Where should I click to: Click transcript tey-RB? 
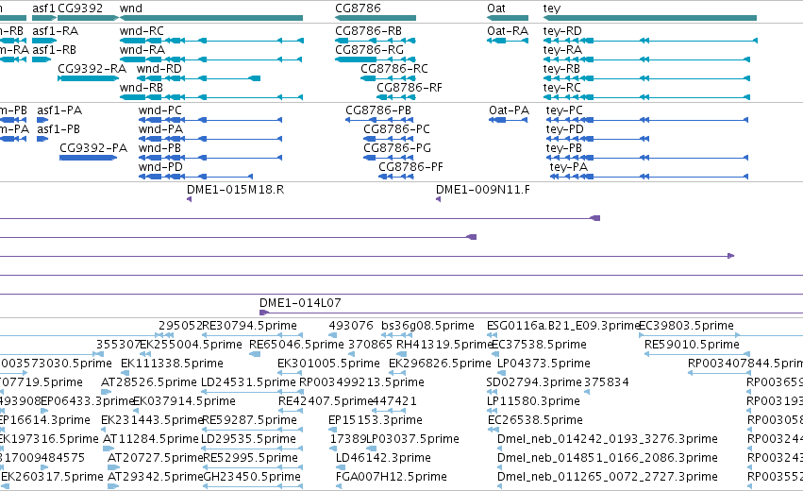pyautogui.click(x=561, y=69)
